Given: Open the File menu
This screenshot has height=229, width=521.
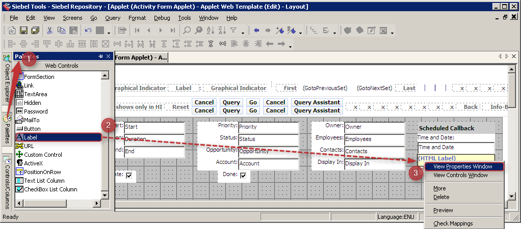Looking at the screenshot, I should [x=14, y=18].
